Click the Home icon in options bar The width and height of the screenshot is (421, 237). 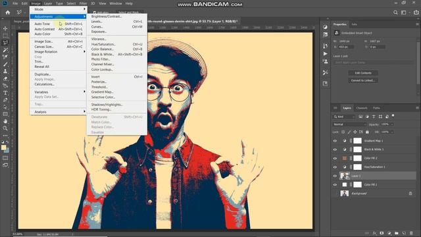(7, 13)
